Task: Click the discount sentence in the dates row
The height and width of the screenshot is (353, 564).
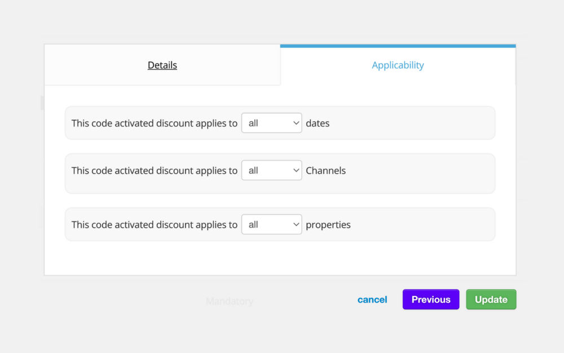Action: point(154,123)
